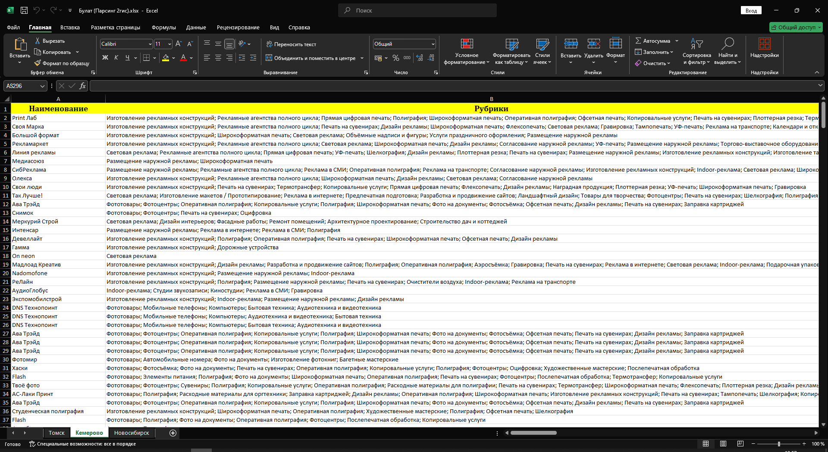
Task: Open the Calibri font name dropdown
Action: coord(150,44)
